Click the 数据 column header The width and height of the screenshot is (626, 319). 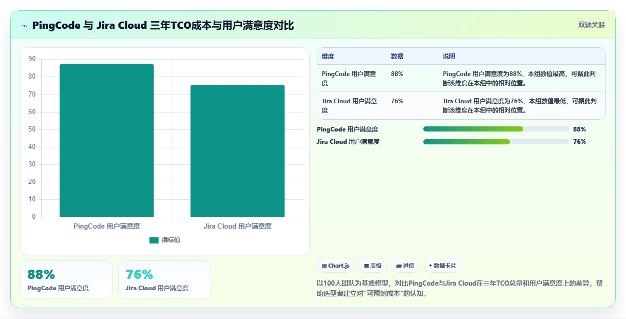[x=397, y=57]
